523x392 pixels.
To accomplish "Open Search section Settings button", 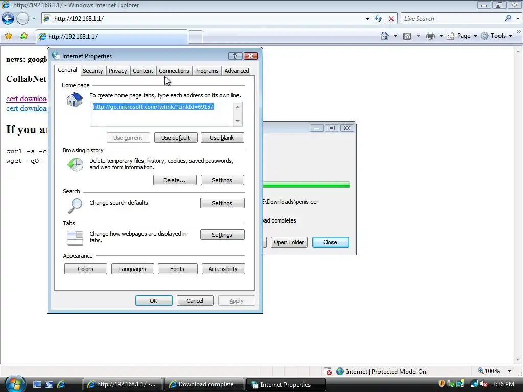I will 222,203.
